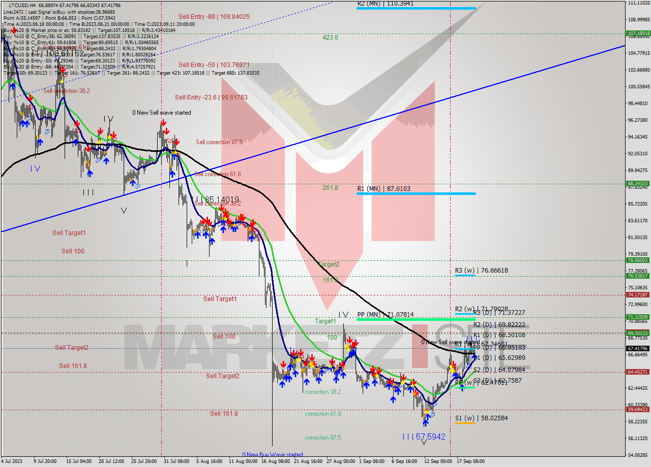Click the green 'correction 38.2' label
651x467 pixels.
pos(323,392)
